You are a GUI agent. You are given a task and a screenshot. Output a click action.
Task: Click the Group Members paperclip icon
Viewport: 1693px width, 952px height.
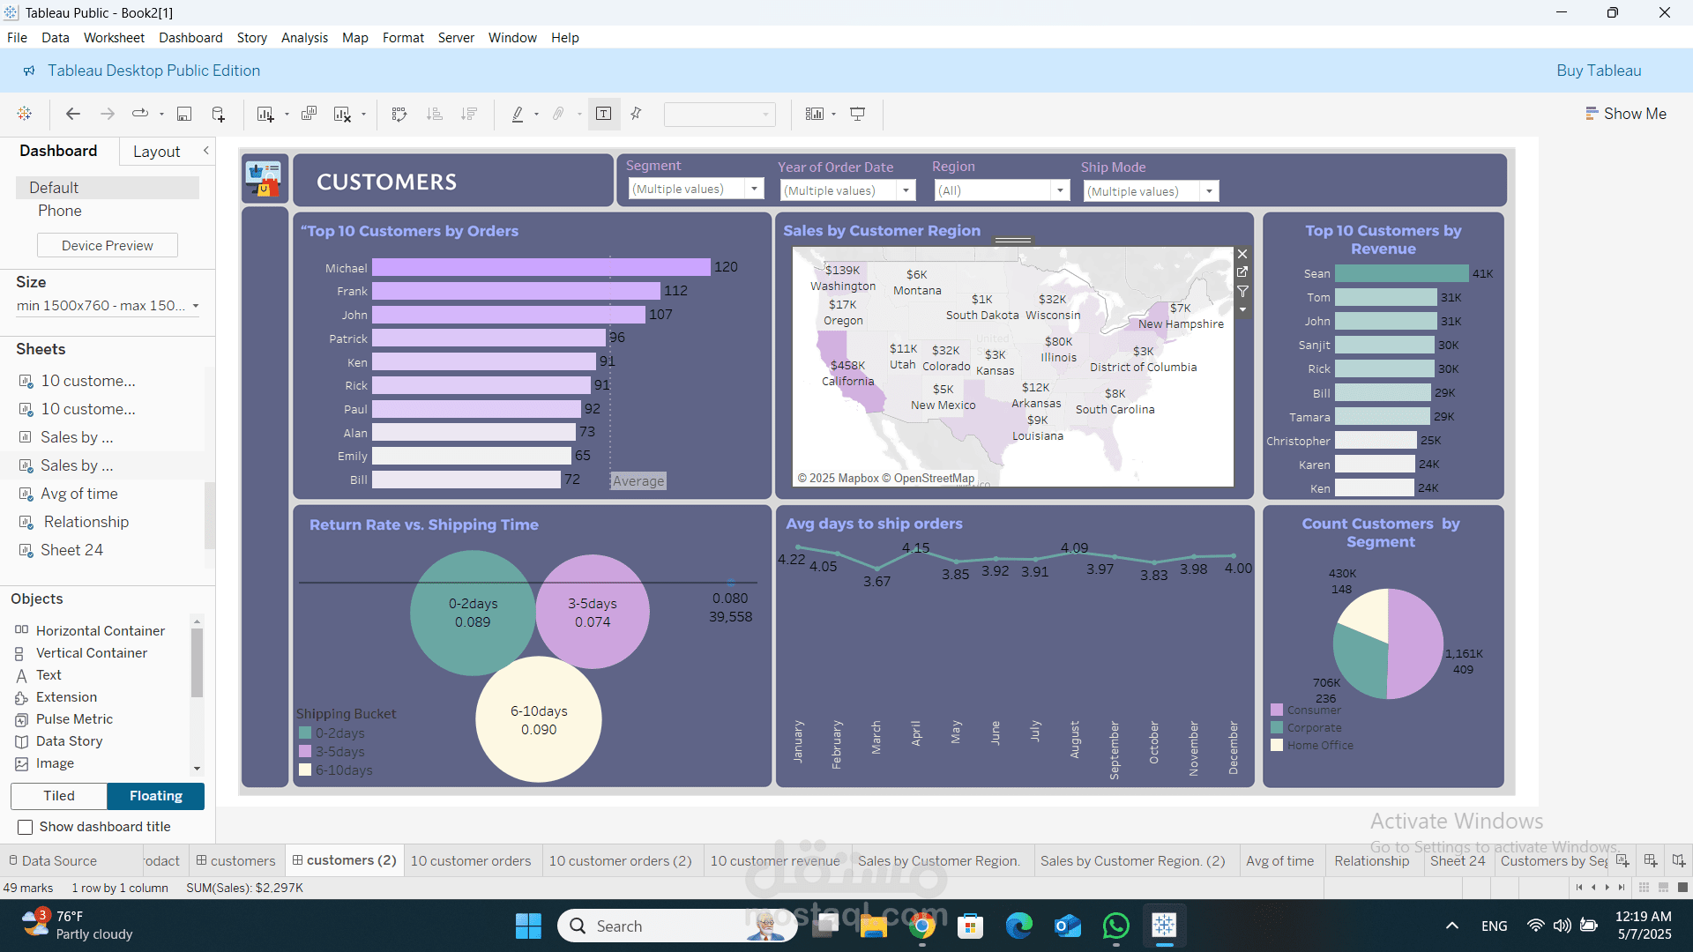558,114
